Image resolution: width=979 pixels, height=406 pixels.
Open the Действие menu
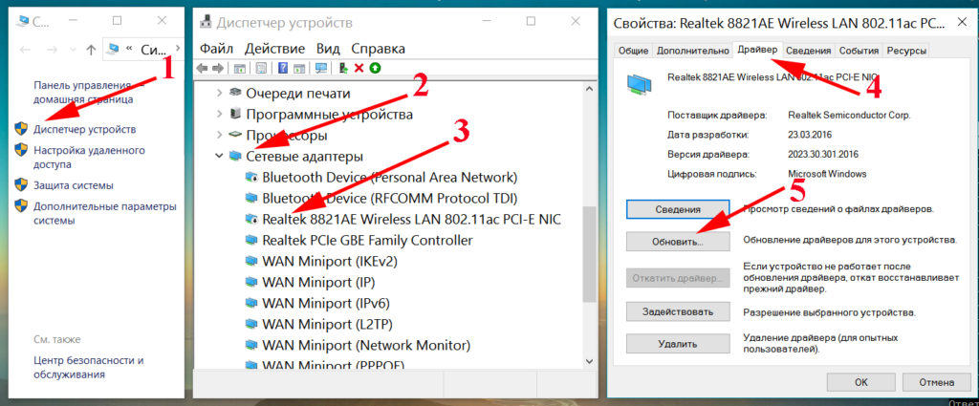pos(274,48)
